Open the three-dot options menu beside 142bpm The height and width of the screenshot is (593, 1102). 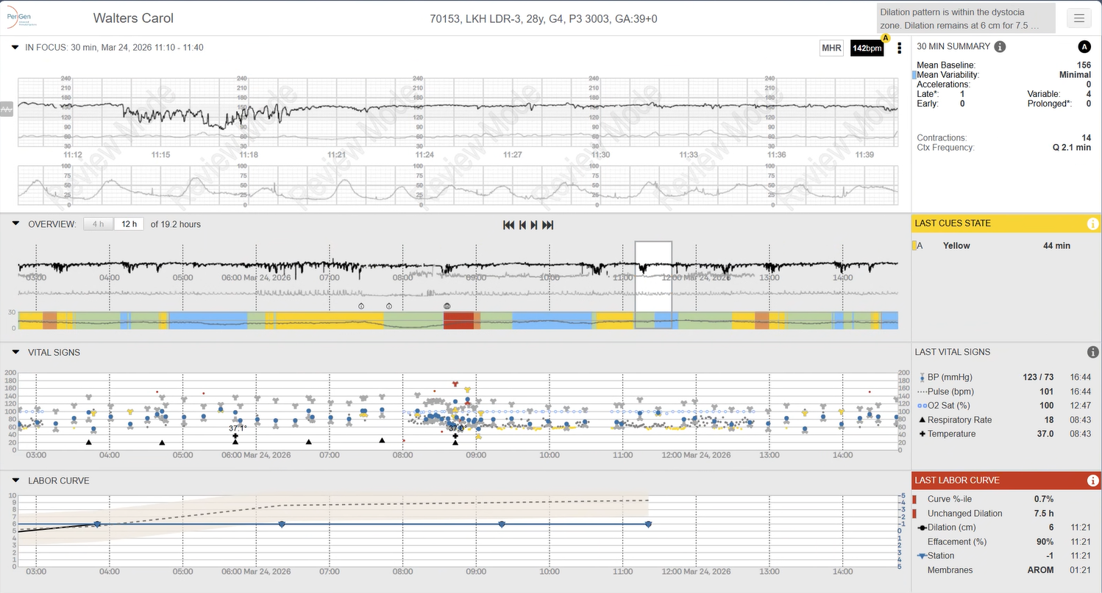[x=899, y=48]
